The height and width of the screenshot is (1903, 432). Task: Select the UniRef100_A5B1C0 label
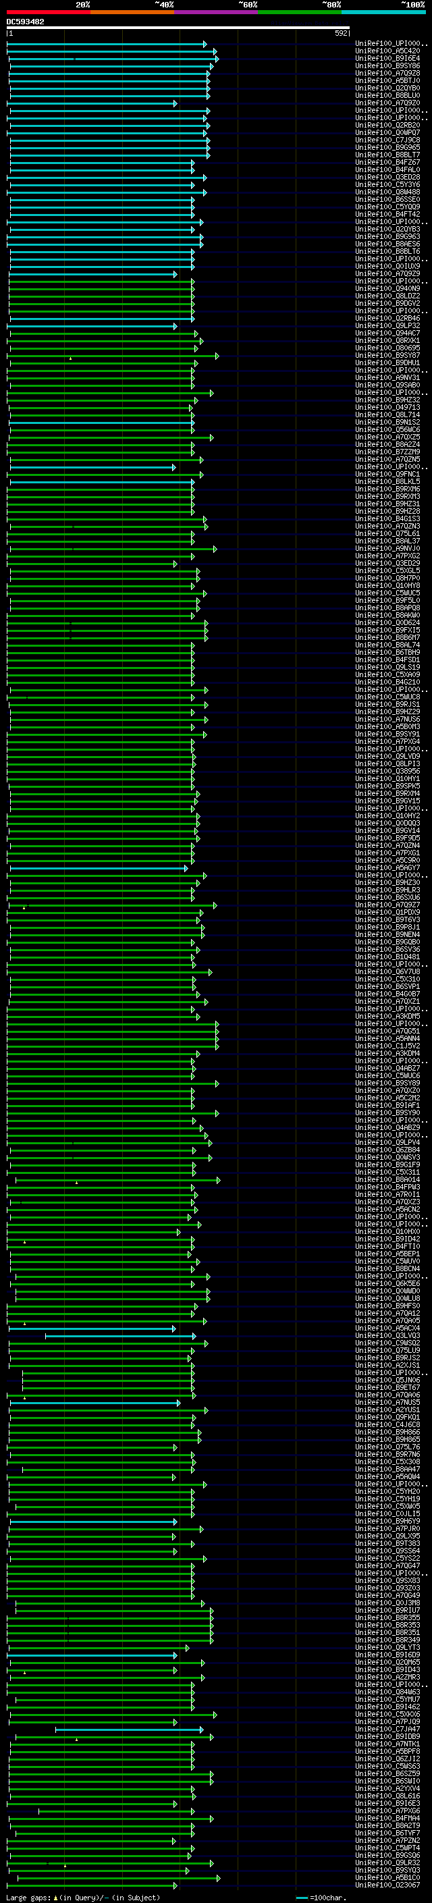[387, 1878]
